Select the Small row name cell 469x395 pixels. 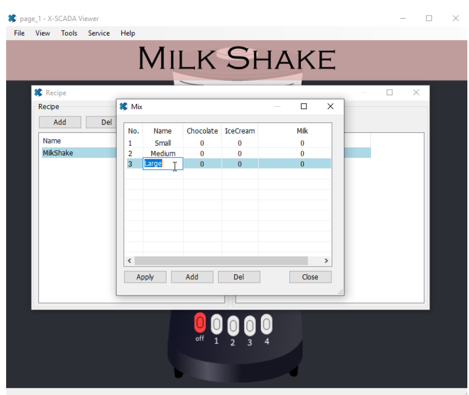tap(163, 143)
